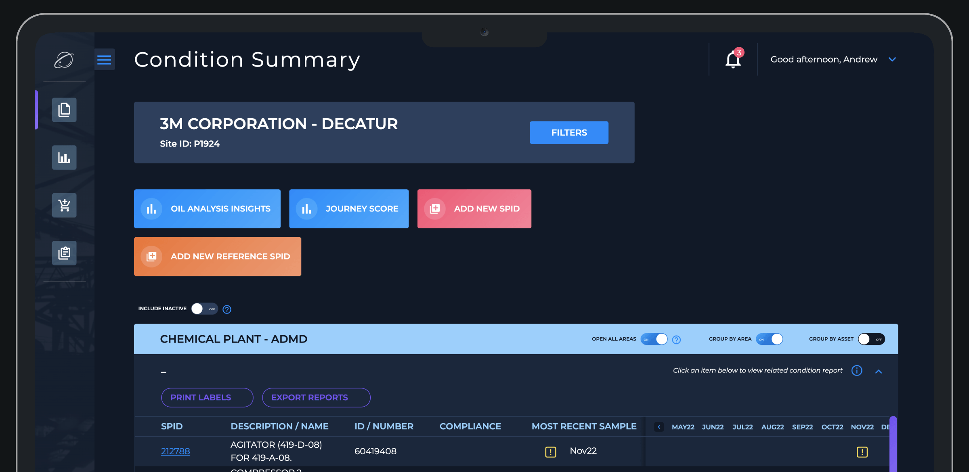Sort by Description / Name column header
Viewport: 969px width, 472px height.
tap(279, 426)
